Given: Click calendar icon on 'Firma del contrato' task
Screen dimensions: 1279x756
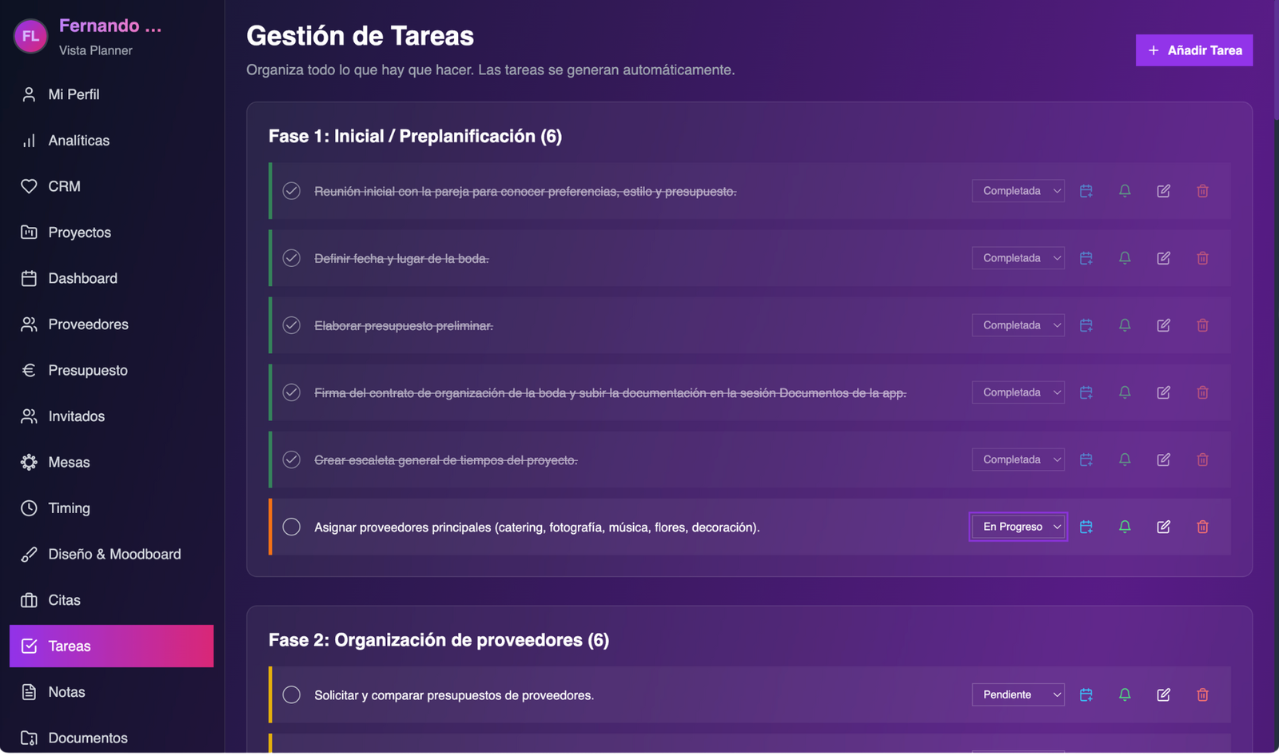Looking at the screenshot, I should tap(1086, 392).
